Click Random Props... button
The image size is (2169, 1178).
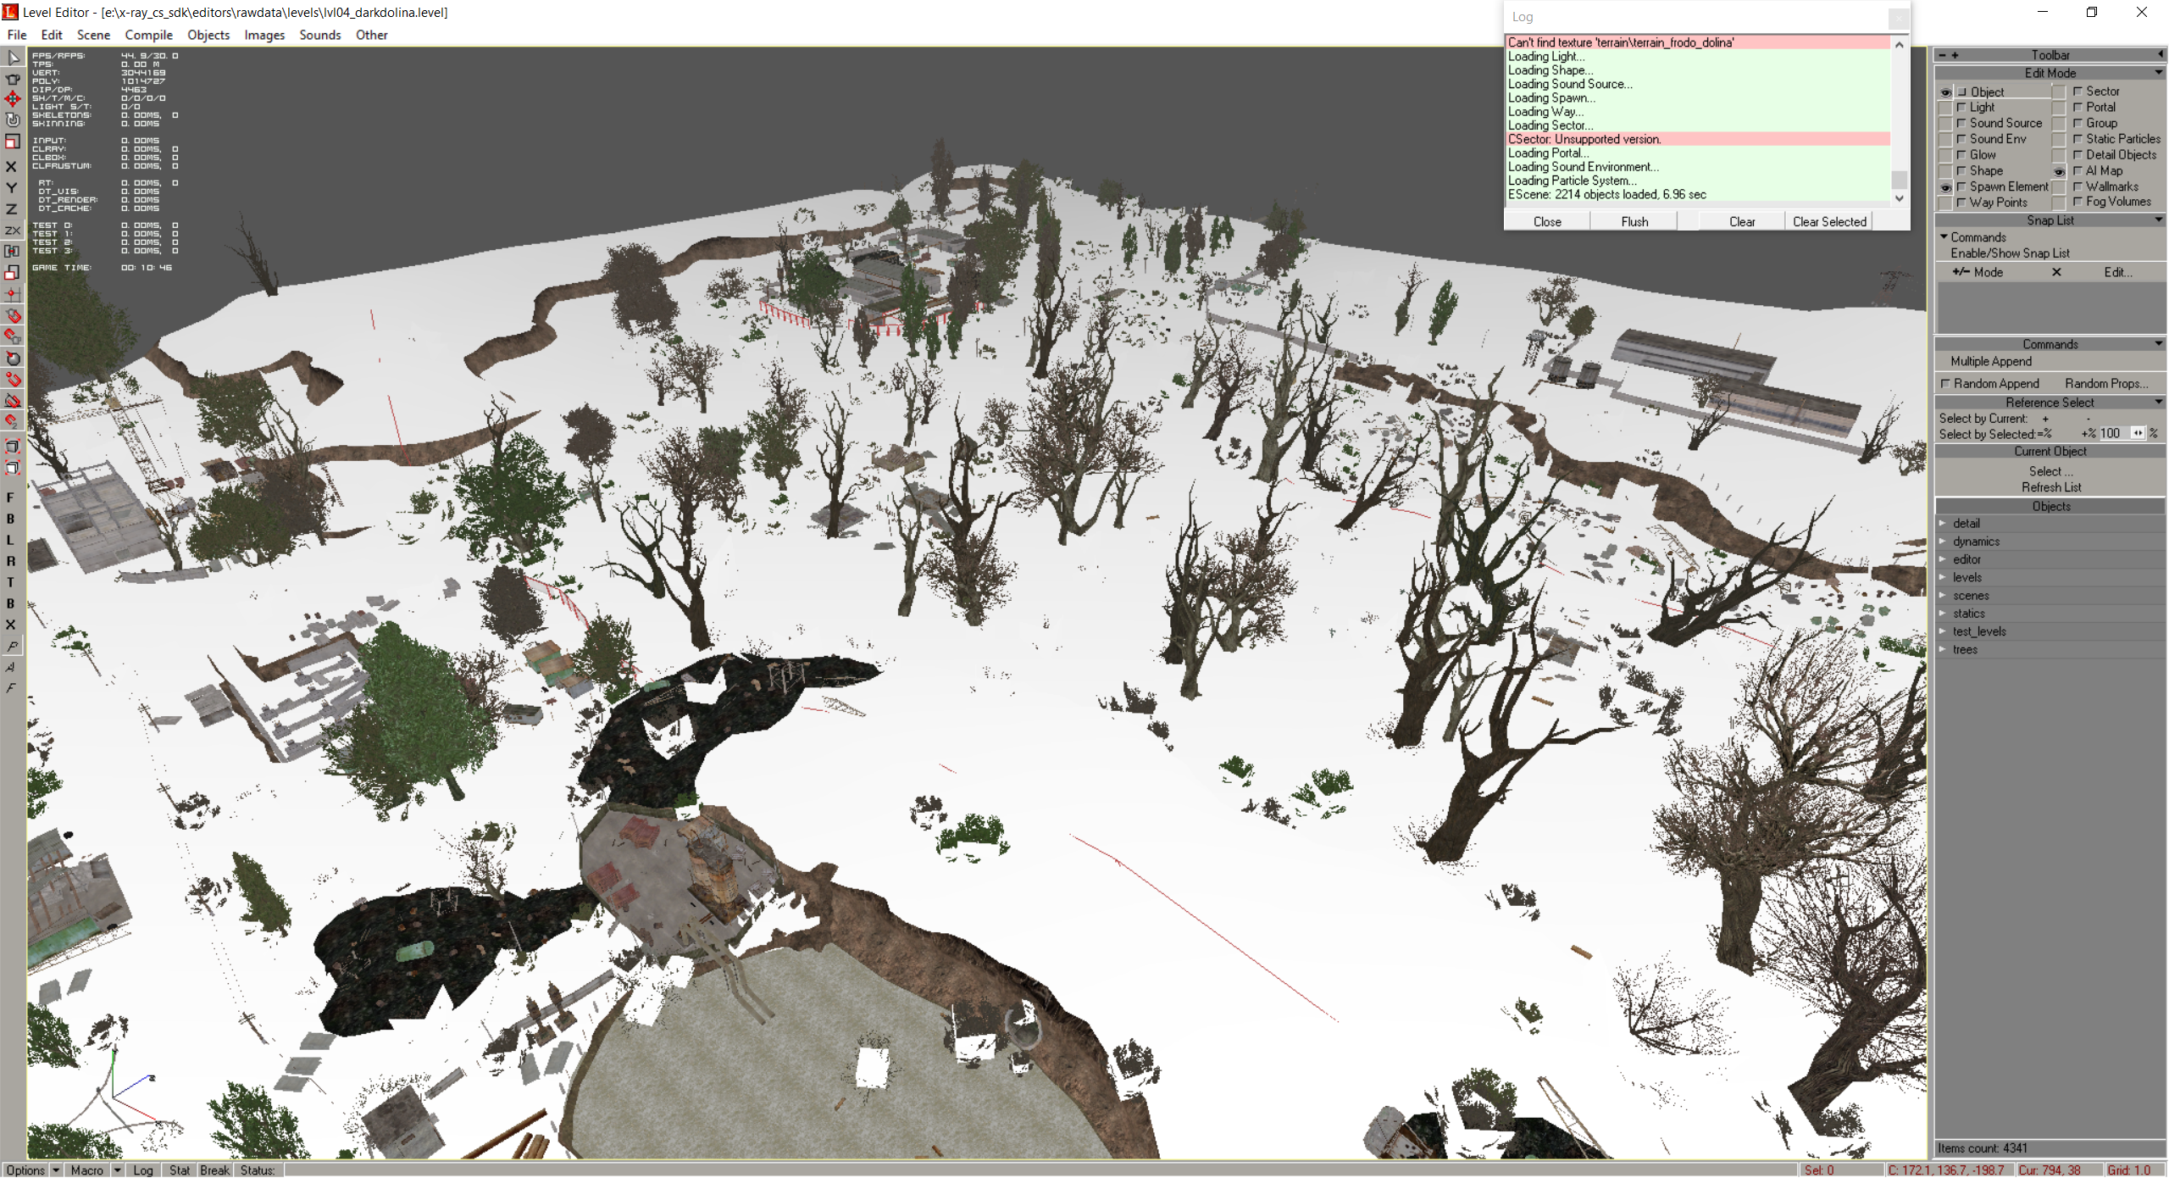pos(2106,383)
